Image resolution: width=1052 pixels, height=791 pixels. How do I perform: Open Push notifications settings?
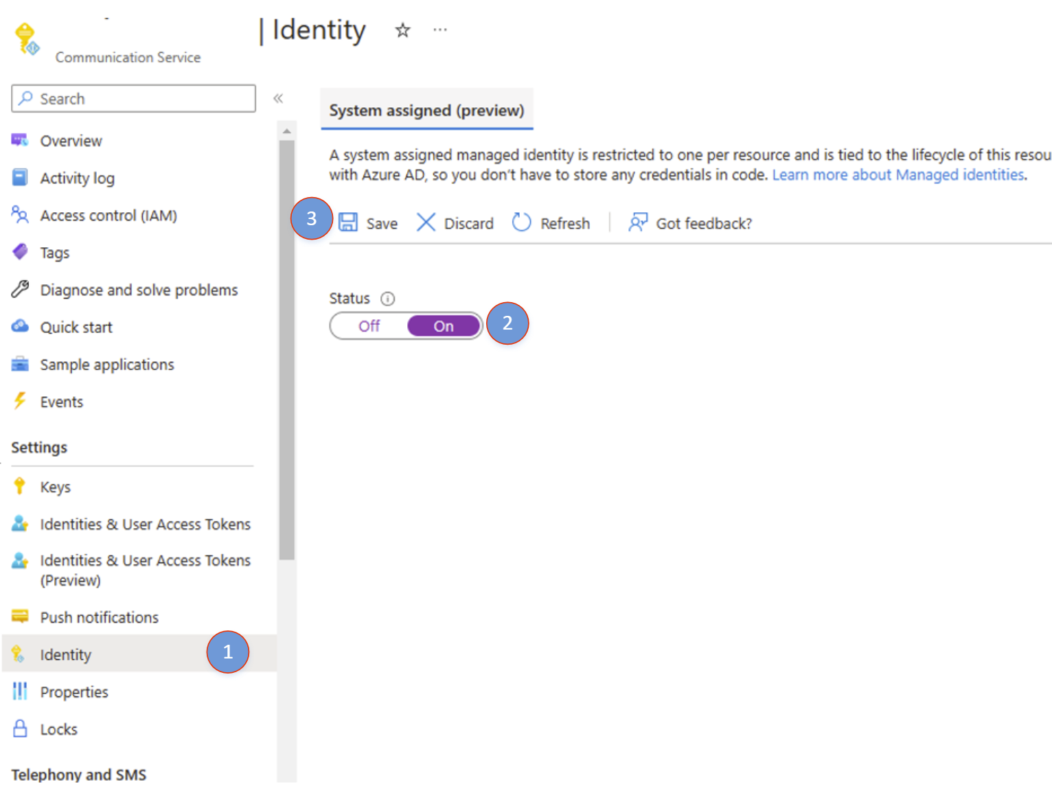(100, 617)
